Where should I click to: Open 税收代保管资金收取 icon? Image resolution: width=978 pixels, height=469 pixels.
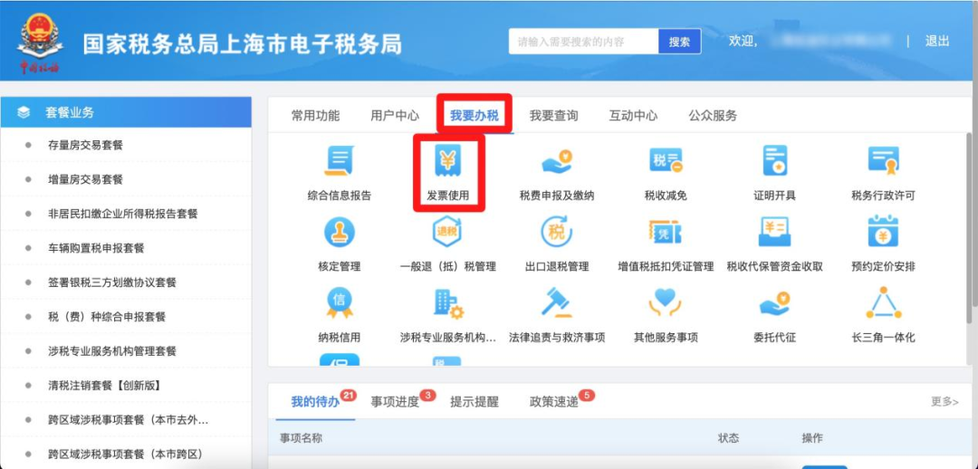tap(774, 232)
